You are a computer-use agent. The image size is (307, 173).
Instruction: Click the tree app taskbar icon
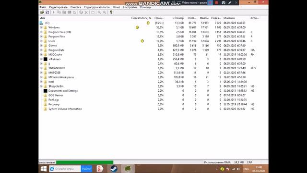(x=128, y=169)
